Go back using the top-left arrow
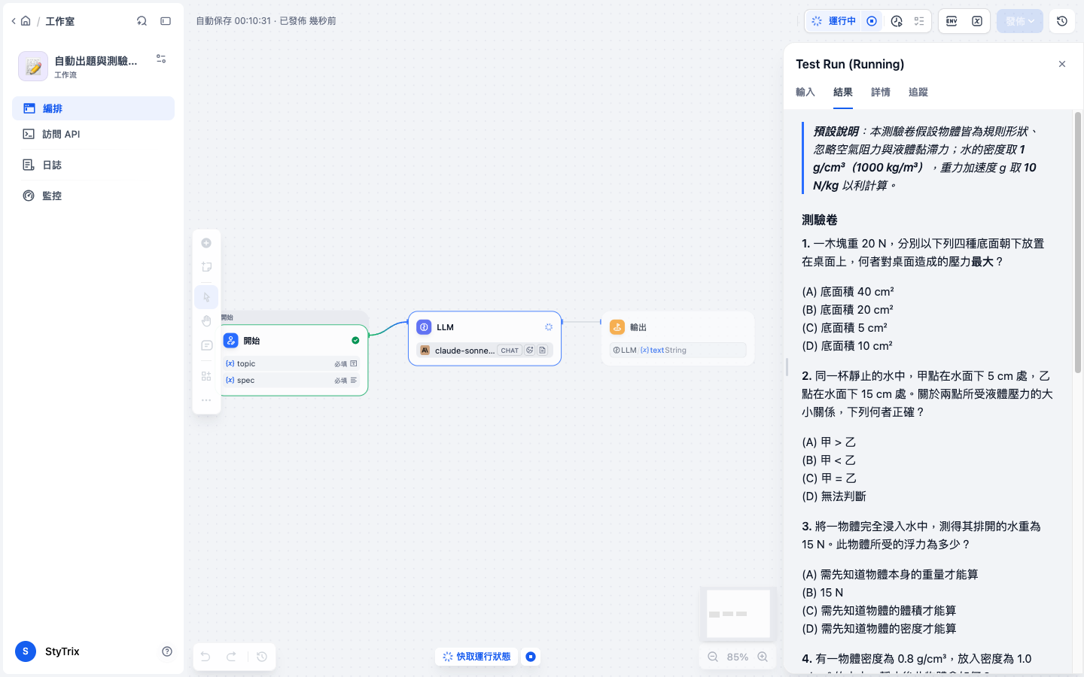This screenshot has width=1084, height=677. [14, 21]
